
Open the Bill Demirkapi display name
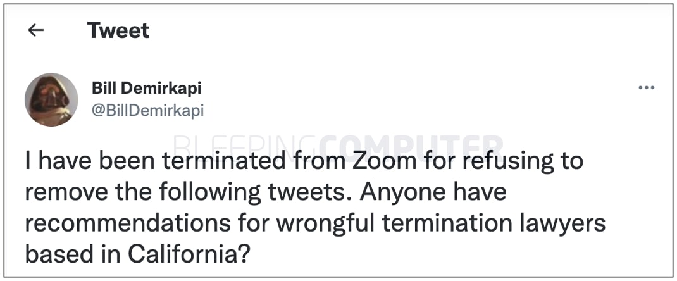147,88
